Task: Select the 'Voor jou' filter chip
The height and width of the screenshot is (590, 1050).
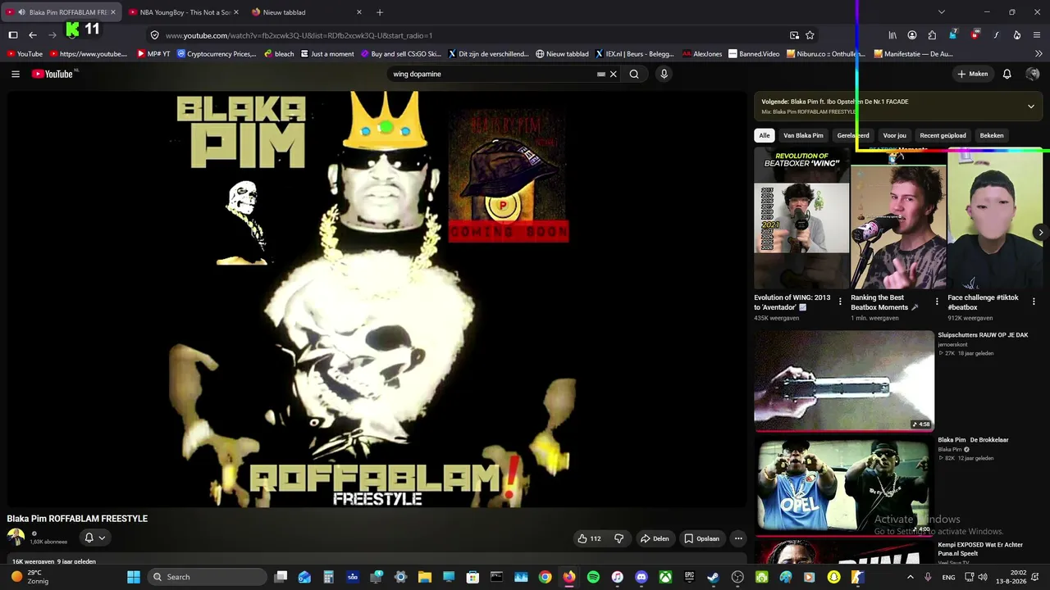Action: [x=895, y=135]
